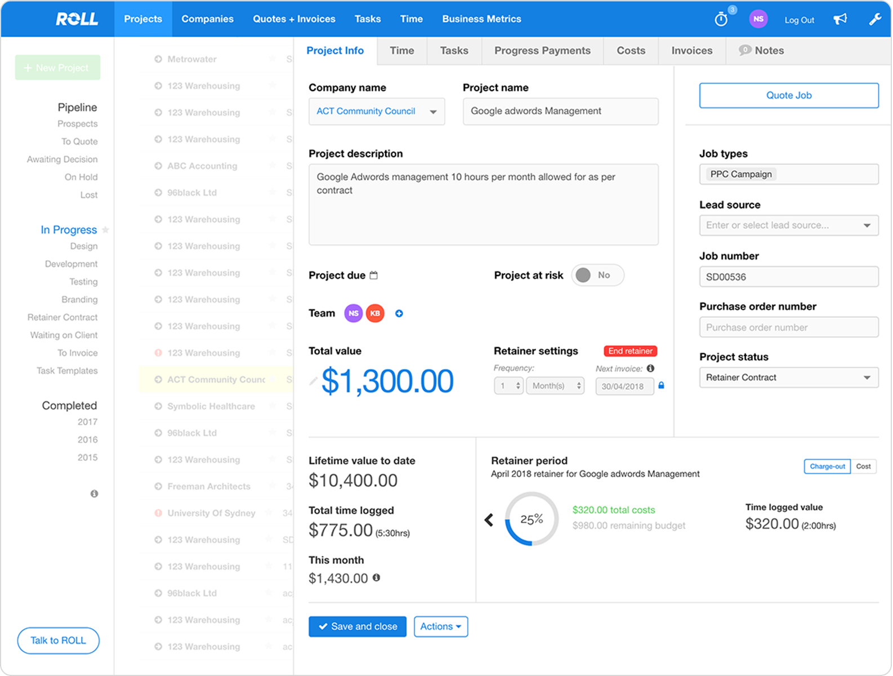The image size is (893, 676).
Task: Click the NS user avatar in header
Action: click(x=758, y=19)
